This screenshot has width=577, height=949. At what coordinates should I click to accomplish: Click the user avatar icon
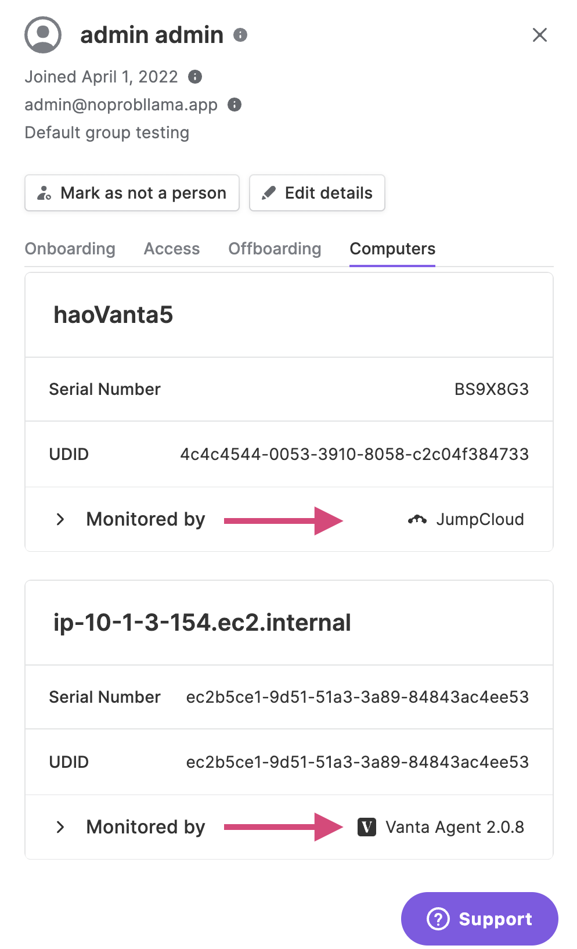tap(43, 35)
